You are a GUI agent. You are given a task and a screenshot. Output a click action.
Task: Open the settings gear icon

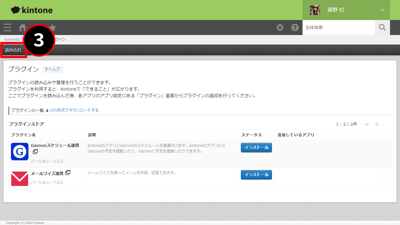point(280,27)
